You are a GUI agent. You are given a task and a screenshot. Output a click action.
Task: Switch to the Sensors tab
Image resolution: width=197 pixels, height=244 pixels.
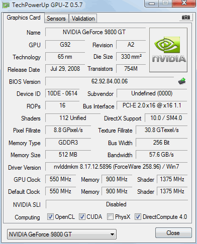click(56, 19)
